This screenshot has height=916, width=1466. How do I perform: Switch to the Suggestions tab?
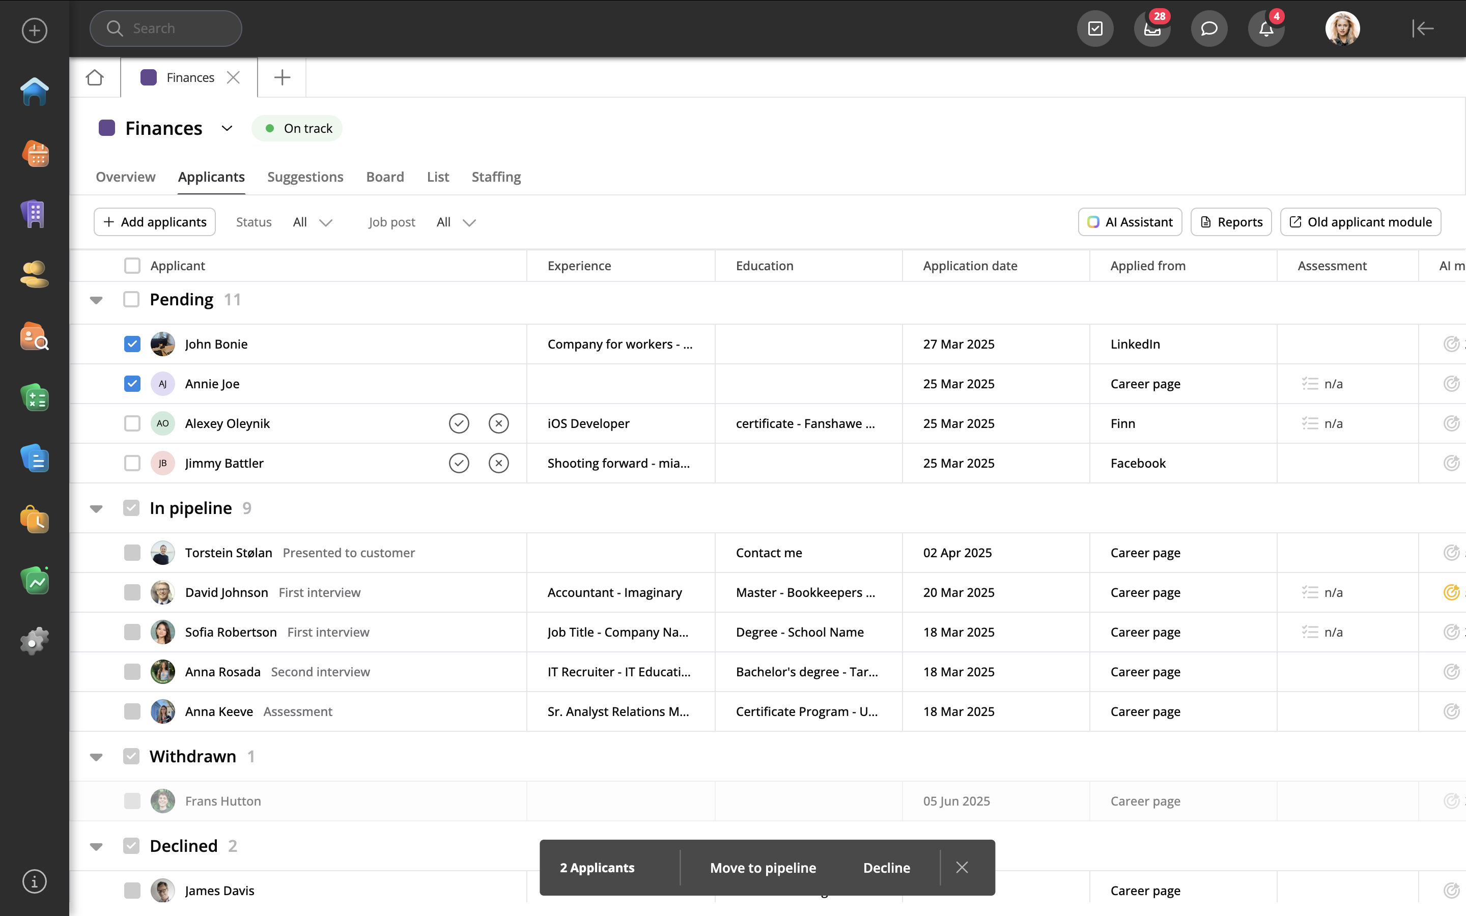click(305, 177)
